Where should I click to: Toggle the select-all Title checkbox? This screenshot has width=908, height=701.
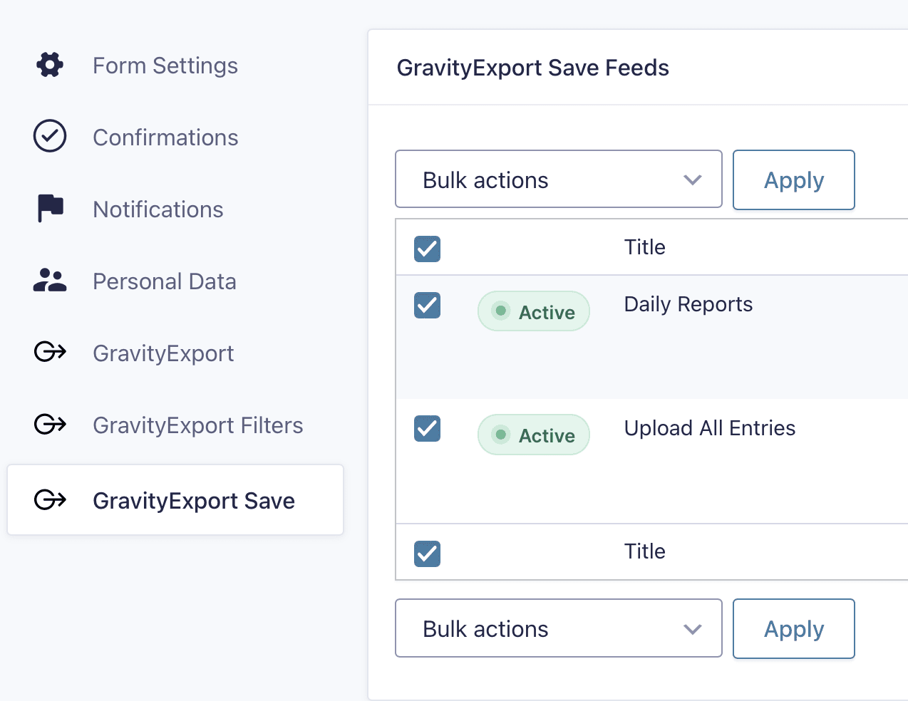pos(427,249)
